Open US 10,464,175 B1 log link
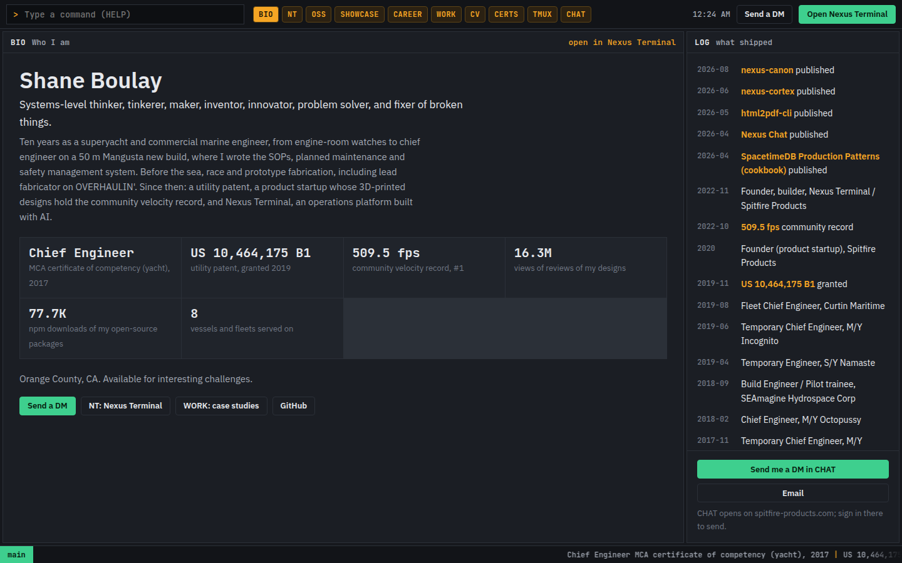 point(778,284)
